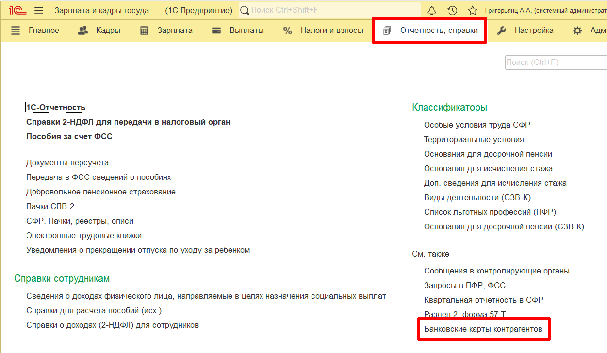Open the Настройка section with wrench icon

point(525,31)
